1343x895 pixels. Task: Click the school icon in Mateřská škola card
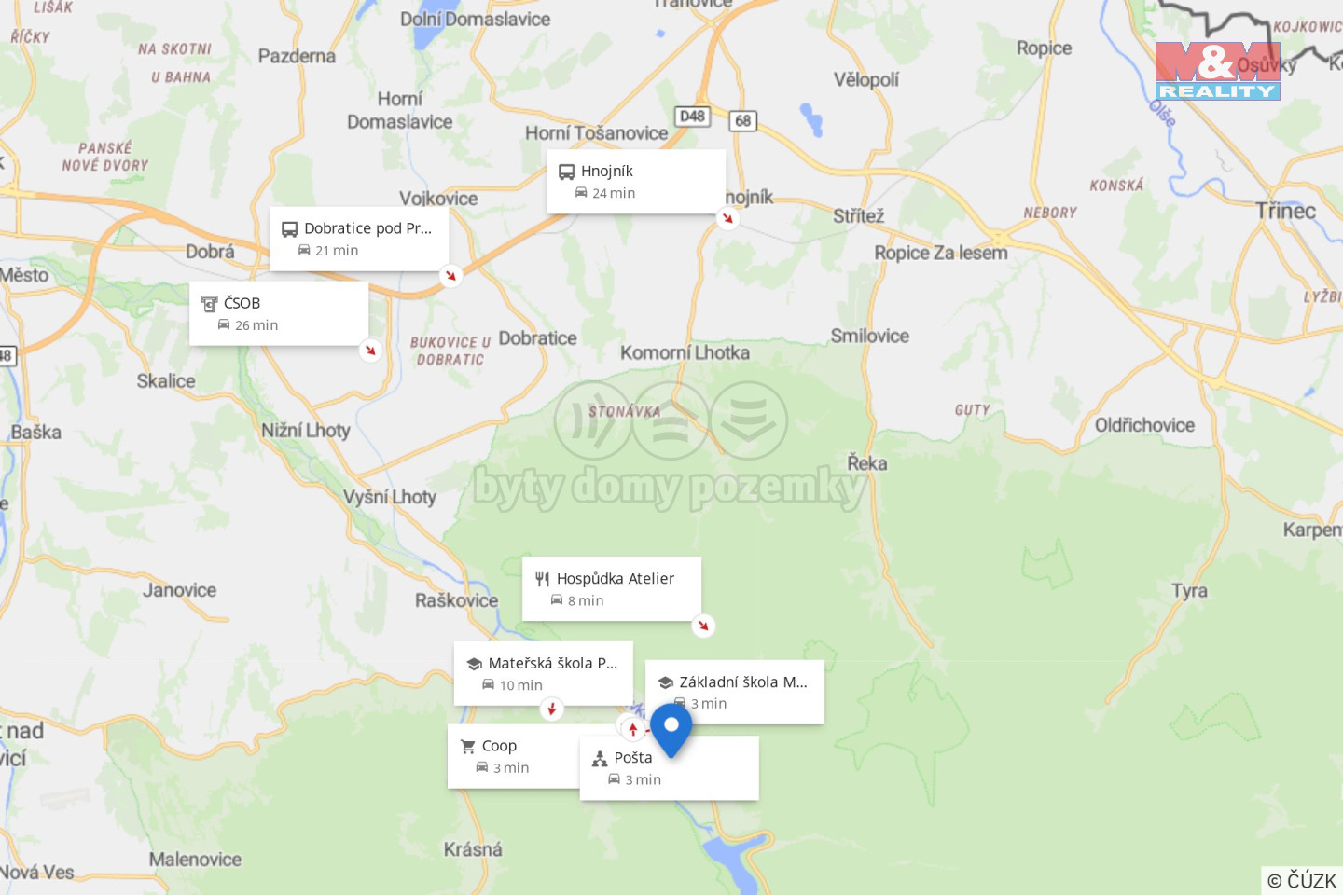[474, 664]
